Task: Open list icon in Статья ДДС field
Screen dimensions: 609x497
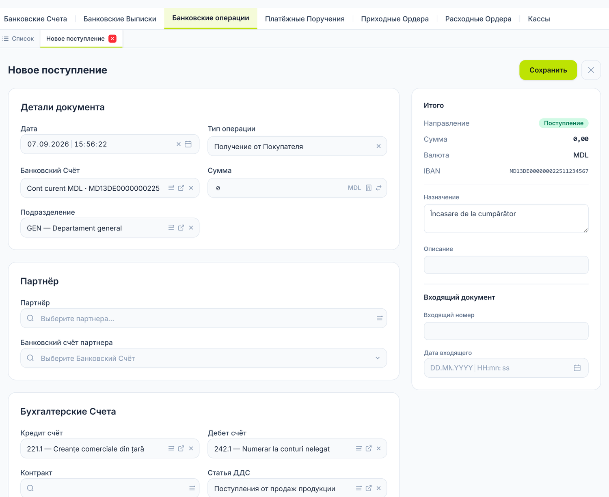Action: pyautogui.click(x=359, y=488)
